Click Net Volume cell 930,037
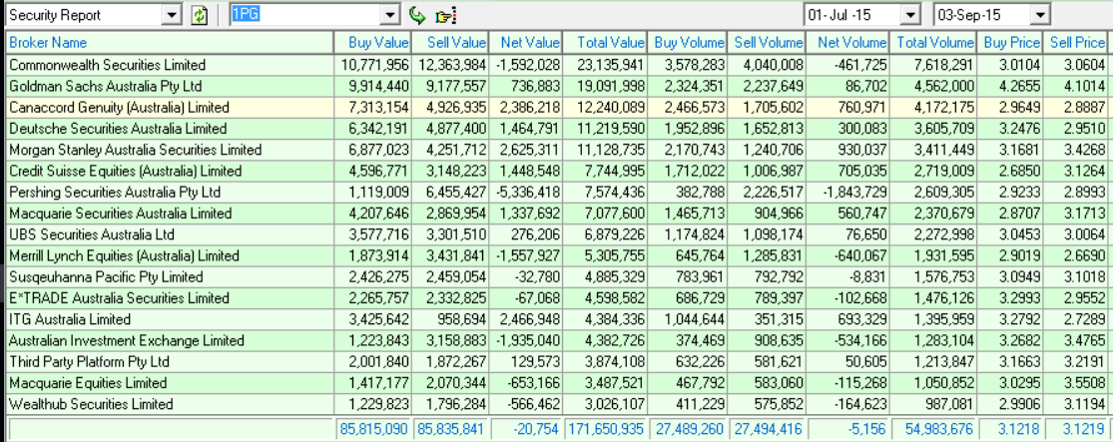The height and width of the screenshot is (442, 1113). (x=846, y=150)
